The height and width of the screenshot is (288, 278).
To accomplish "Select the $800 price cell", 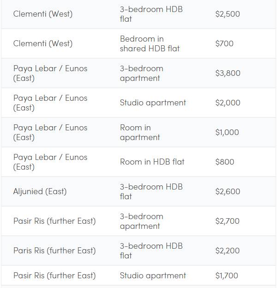I will click(224, 162).
